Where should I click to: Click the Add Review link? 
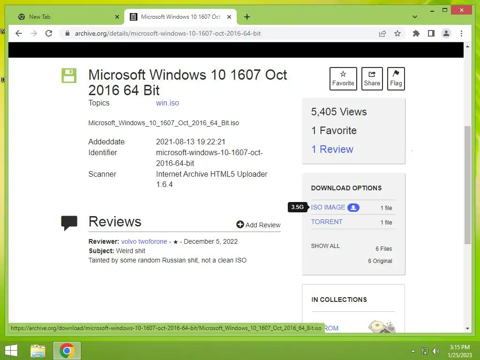point(258,225)
